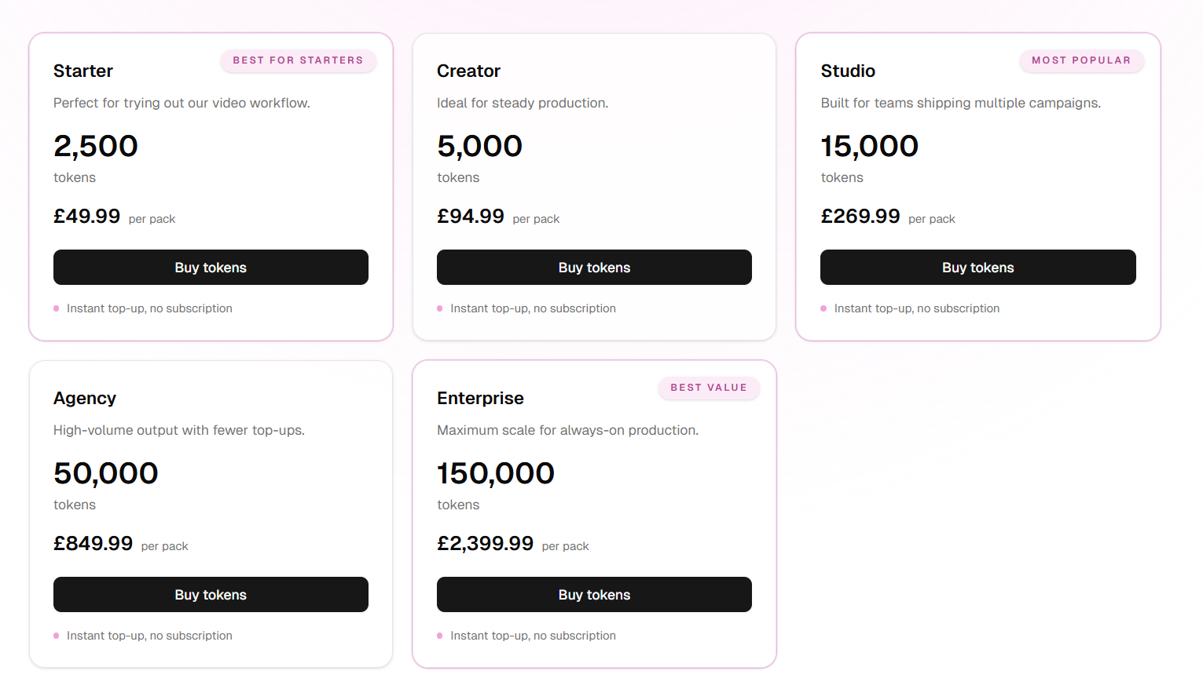Screen dimensions: 1203x700
Task: Click the £849.99 Agency price
Action: click(93, 544)
